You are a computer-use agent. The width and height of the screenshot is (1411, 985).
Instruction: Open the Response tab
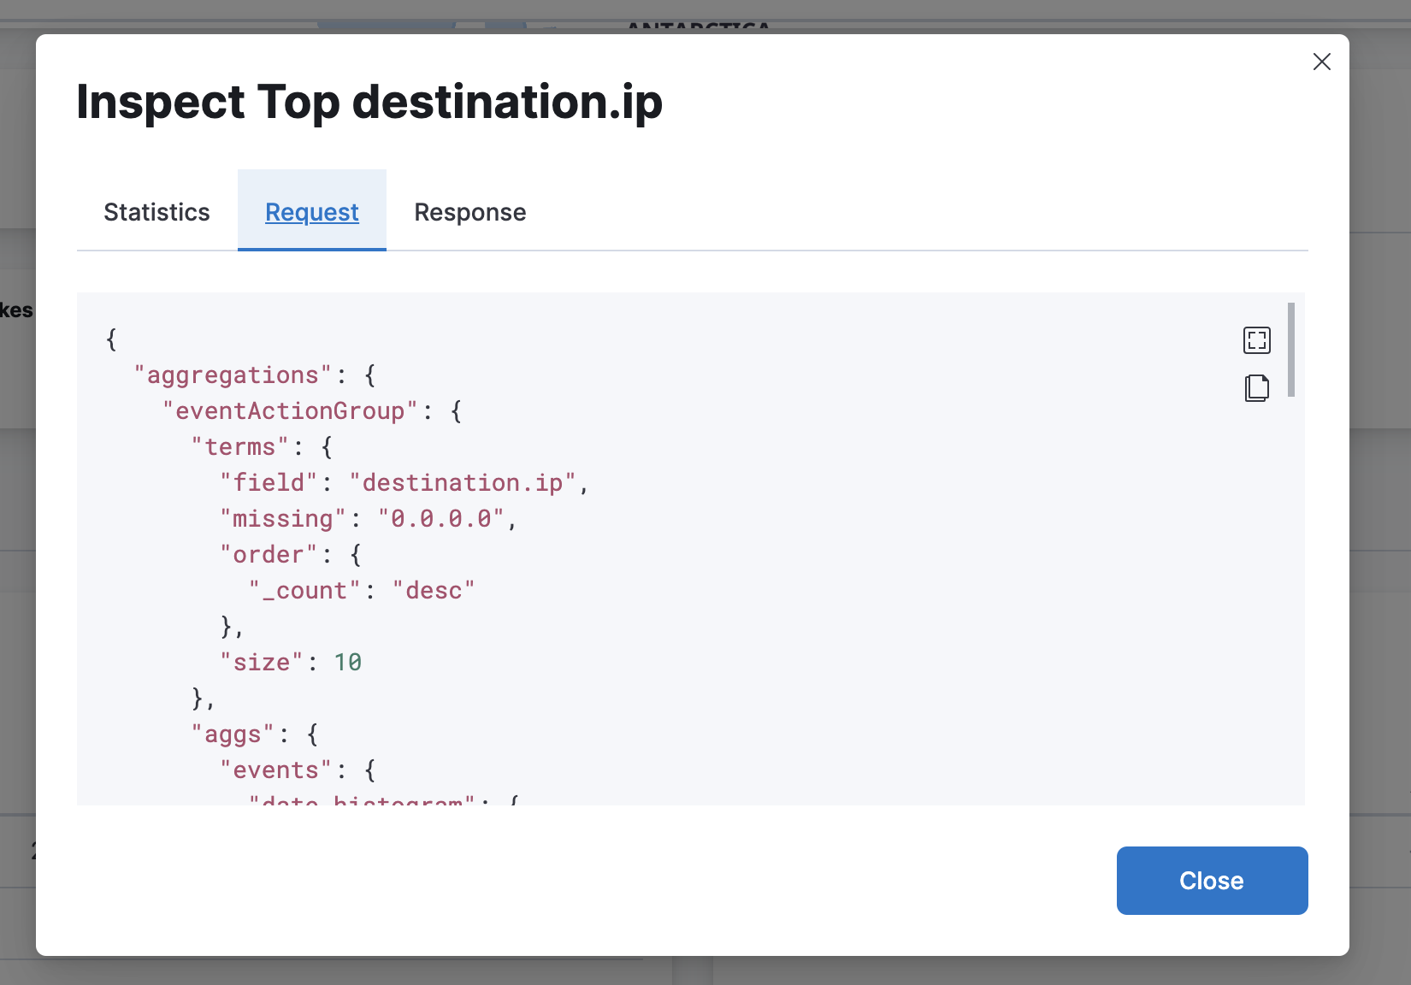pos(470,212)
